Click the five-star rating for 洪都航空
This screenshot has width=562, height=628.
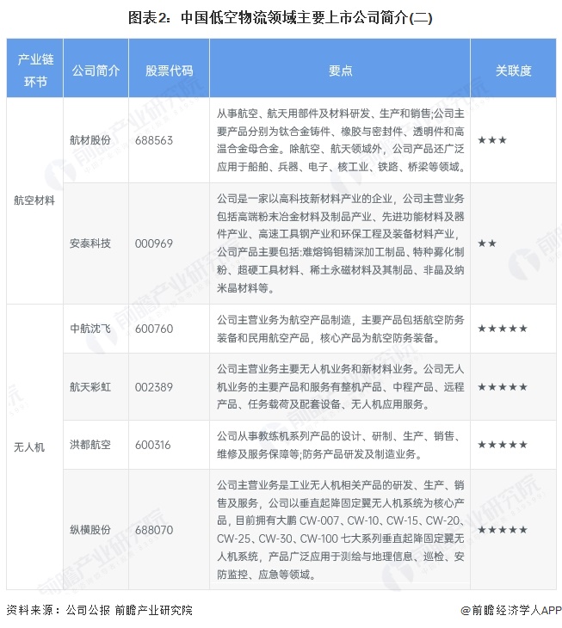(503, 445)
